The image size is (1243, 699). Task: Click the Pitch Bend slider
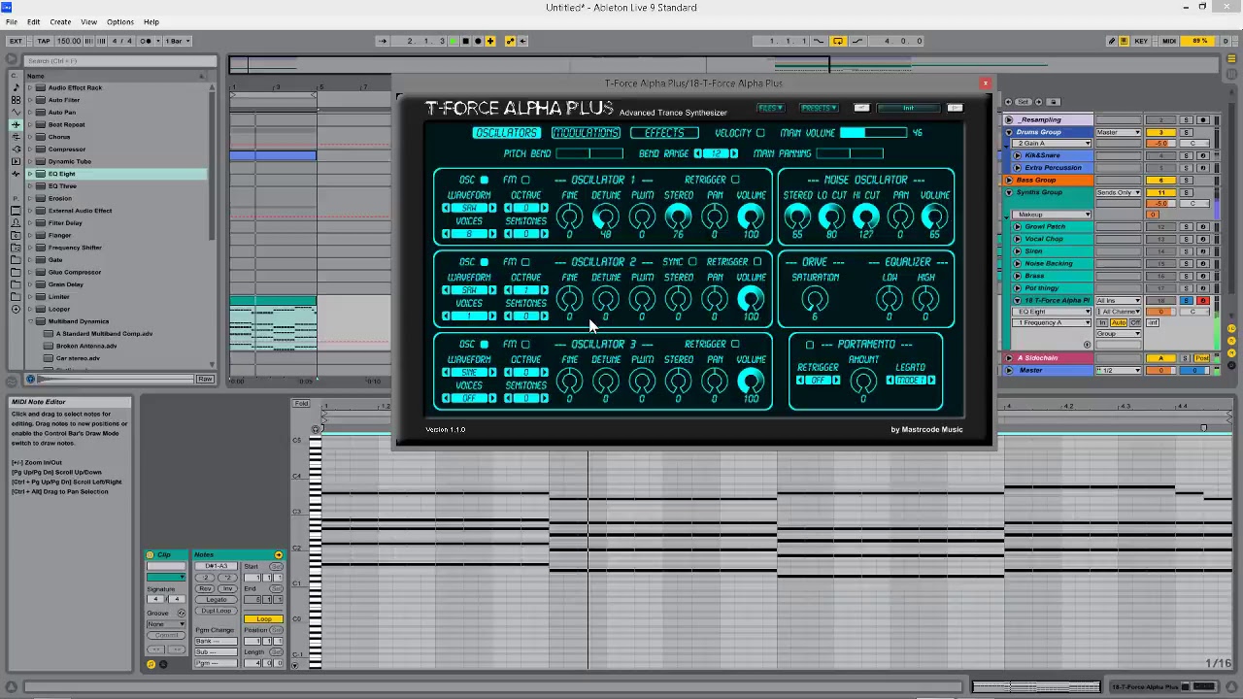(x=589, y=153)
